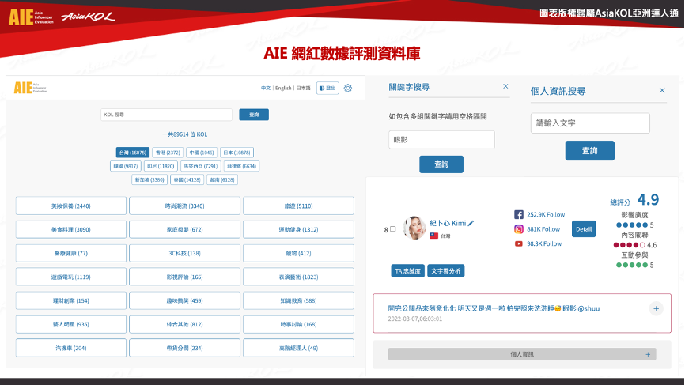The width and height of the screenshot is (685, 385).
Task: Open the 紀卜心 Kimi name link
Action: point(448,223)
